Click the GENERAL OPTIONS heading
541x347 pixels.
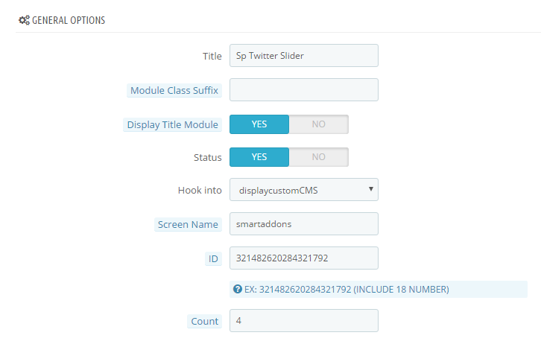pyautogui.click(x=69, y=20)
